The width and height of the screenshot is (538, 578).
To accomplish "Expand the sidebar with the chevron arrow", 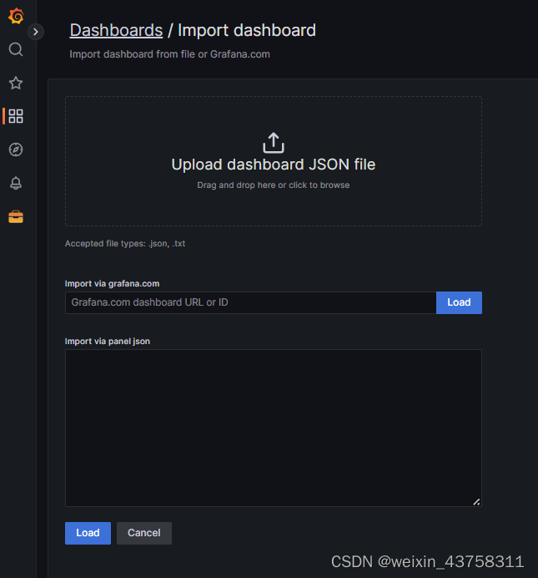I will click(36, 32).
